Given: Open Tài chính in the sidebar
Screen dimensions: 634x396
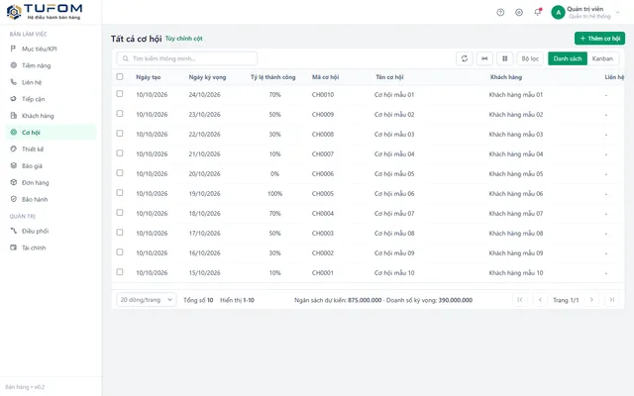Looking at the screenshot, I should (51, 247).
